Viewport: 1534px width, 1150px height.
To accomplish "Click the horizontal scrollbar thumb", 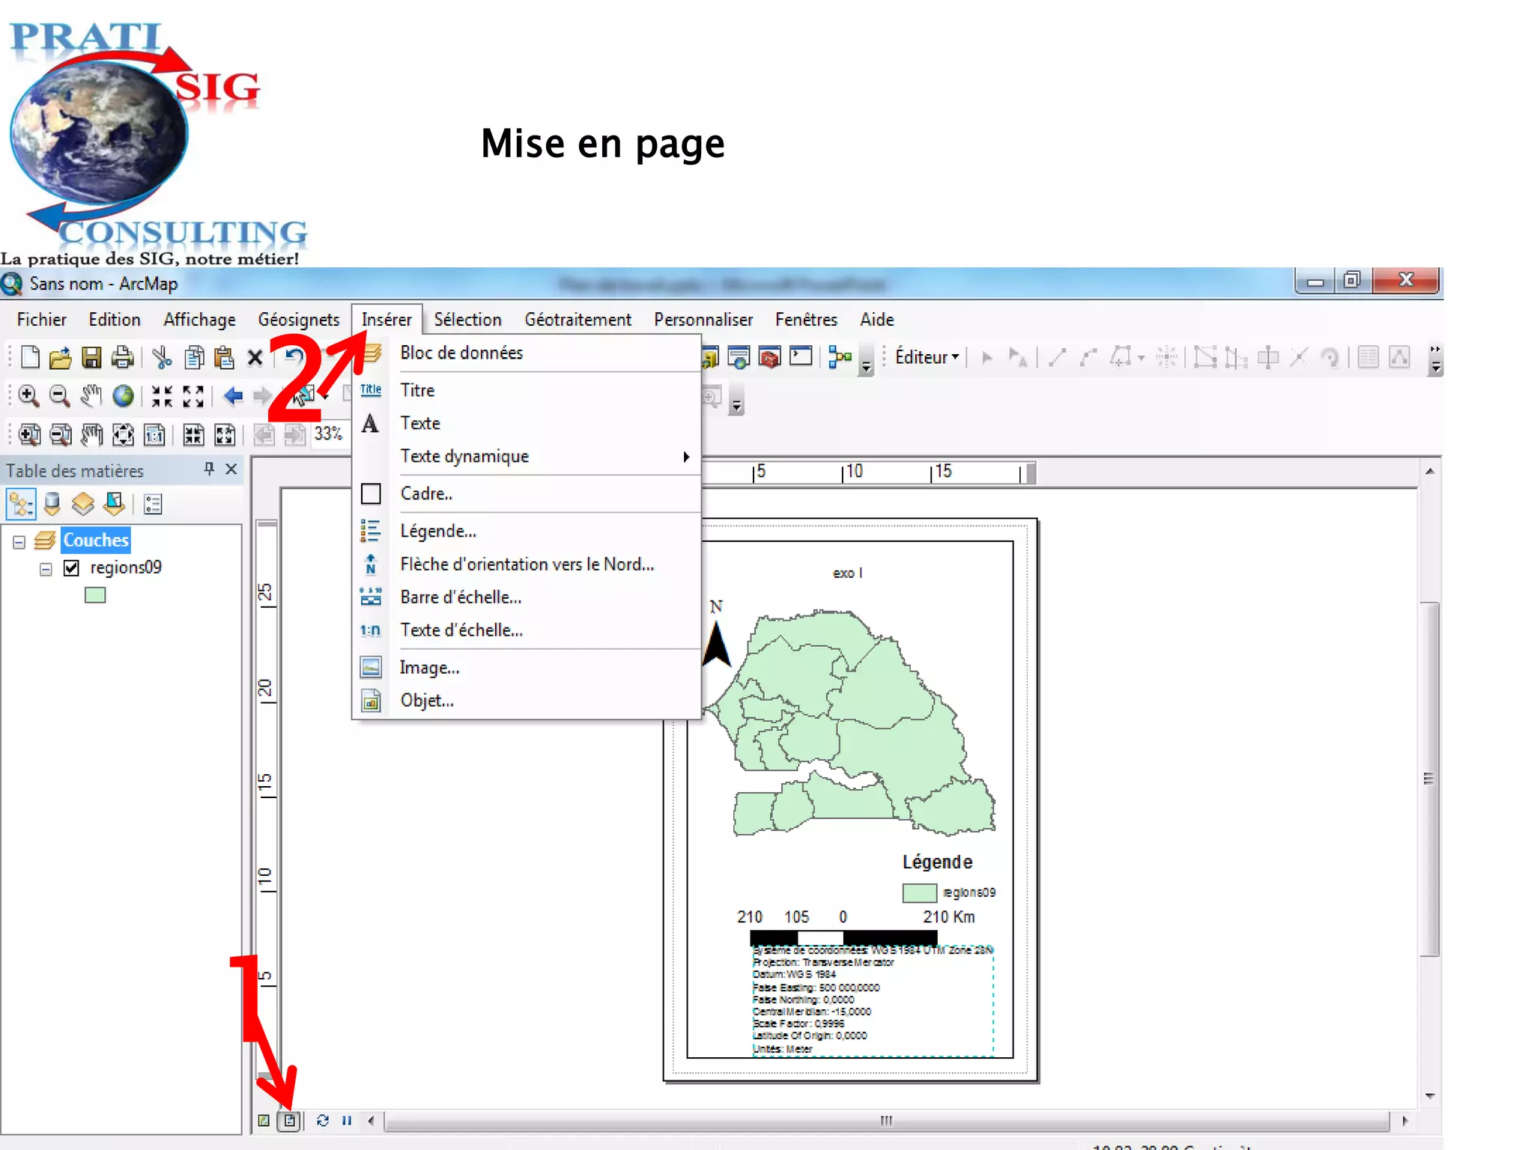I will coord(887,1121).
